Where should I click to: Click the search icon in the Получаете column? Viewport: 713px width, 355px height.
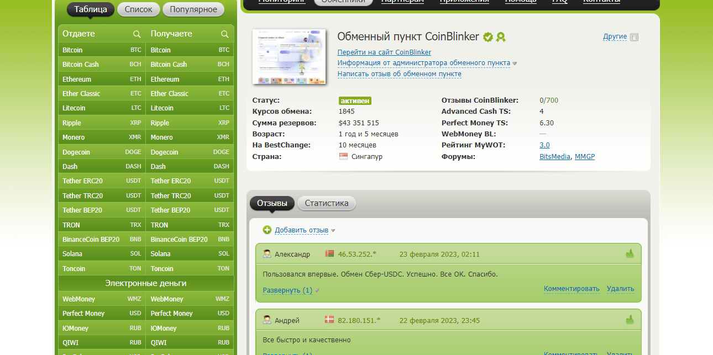tap(225, 34)
